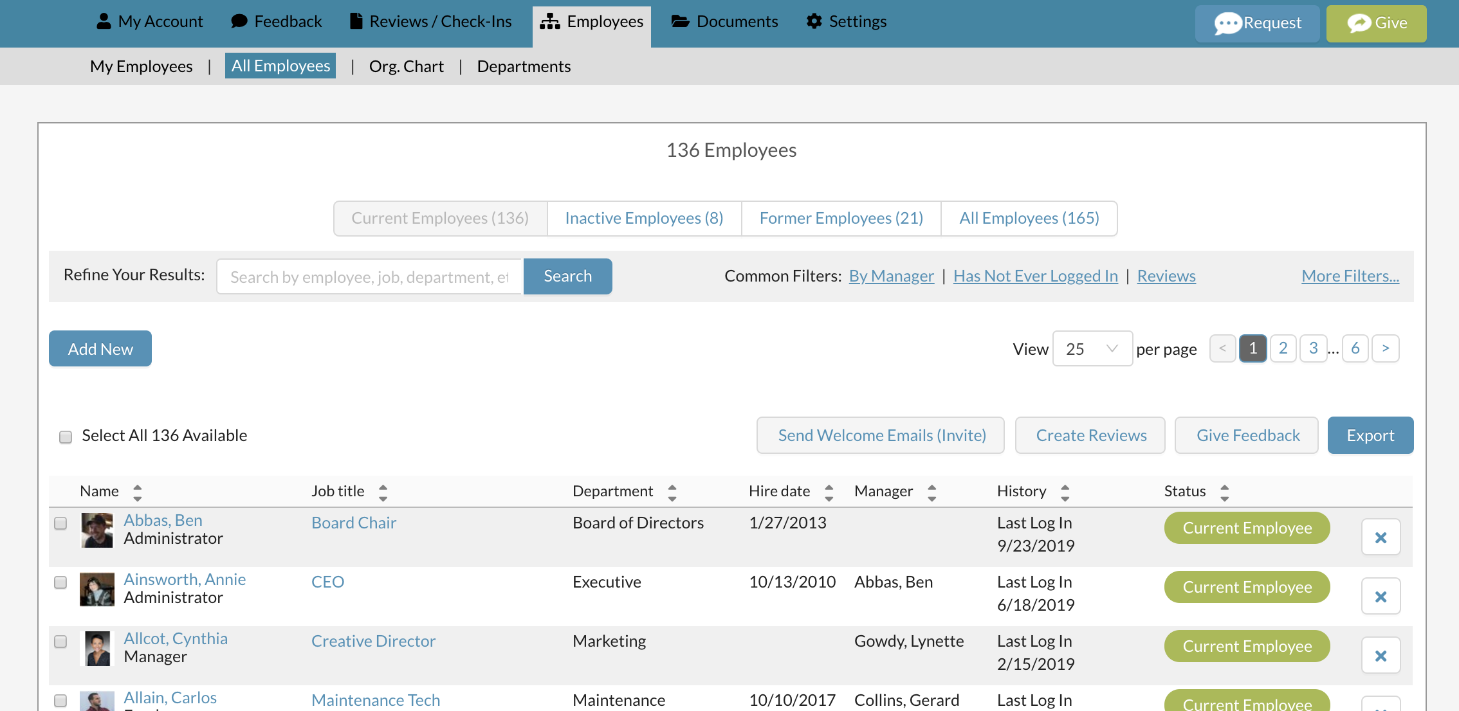Show All Employees (165)
This screenshot has width=1459, height=711.
click(x=1029, y=219)
